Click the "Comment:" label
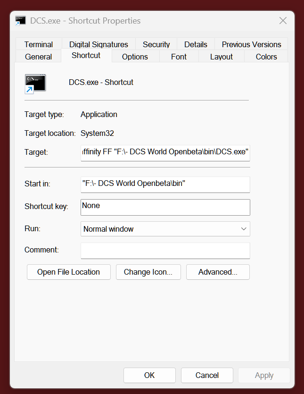This screenshot has height=394, width=304. 41,250
